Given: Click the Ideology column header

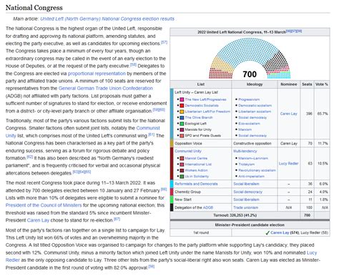Looking at the screenshot, I should point(254,84).
